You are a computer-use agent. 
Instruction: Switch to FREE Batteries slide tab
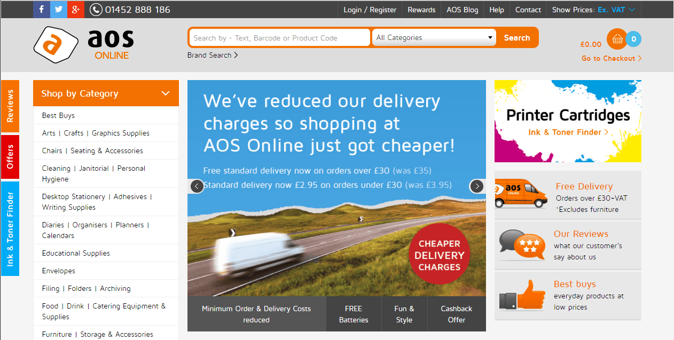coord(354,314)
